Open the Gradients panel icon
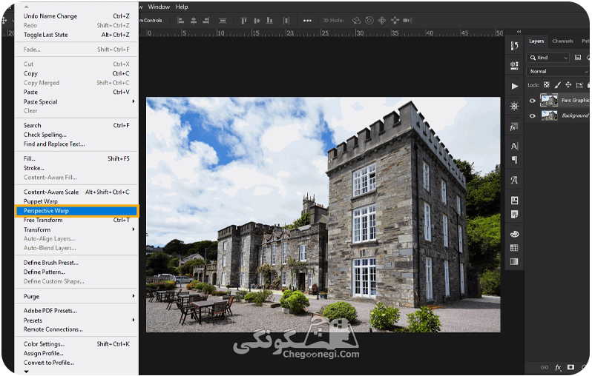Image resolution: width=592 pixels, height=376 pixels. coord(514,261)
